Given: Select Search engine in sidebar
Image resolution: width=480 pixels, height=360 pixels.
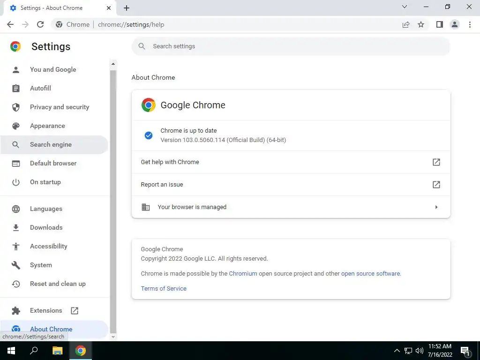Looking at the screenshot, I should point(54,144).
